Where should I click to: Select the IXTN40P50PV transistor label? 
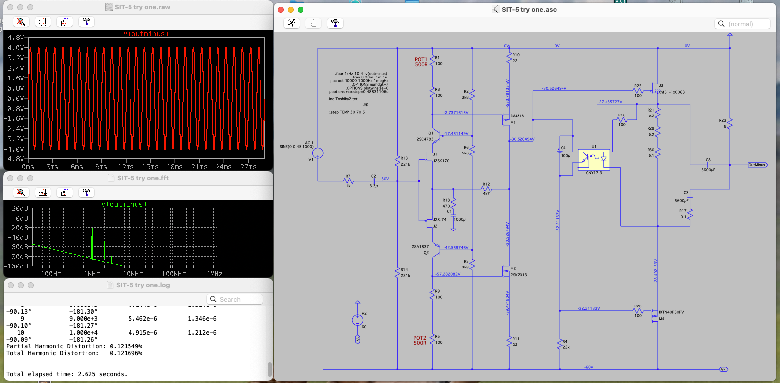(671, 312)
